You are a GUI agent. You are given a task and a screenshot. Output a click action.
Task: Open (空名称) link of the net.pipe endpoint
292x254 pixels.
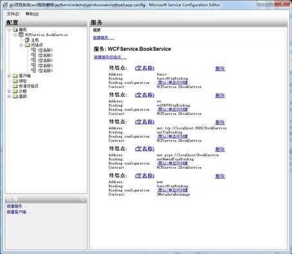(145, 149)
